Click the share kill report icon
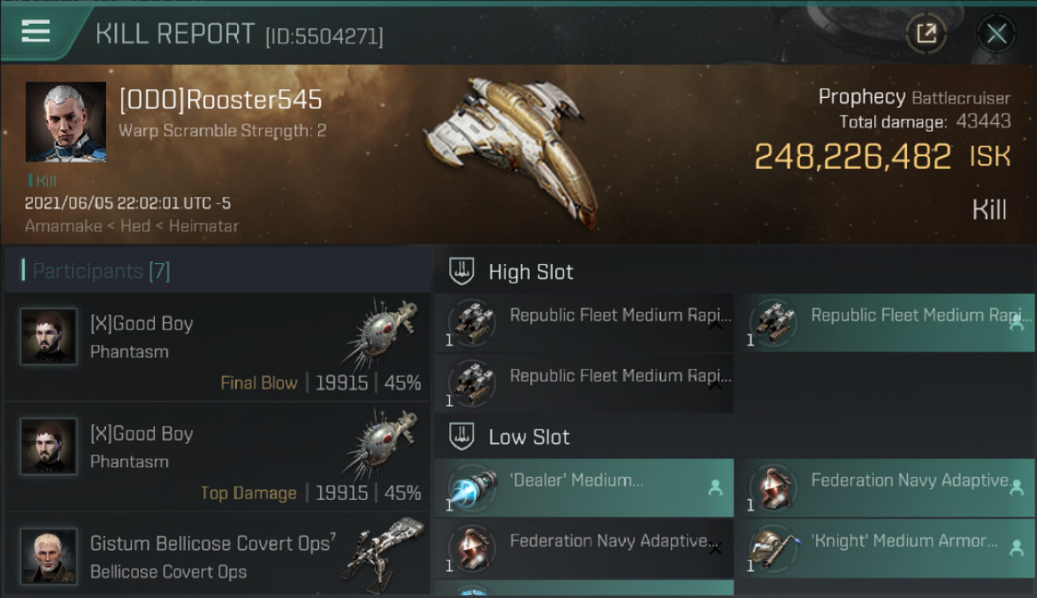The height and width of the screenshot is (598, 1037). (x=926, y=33)
